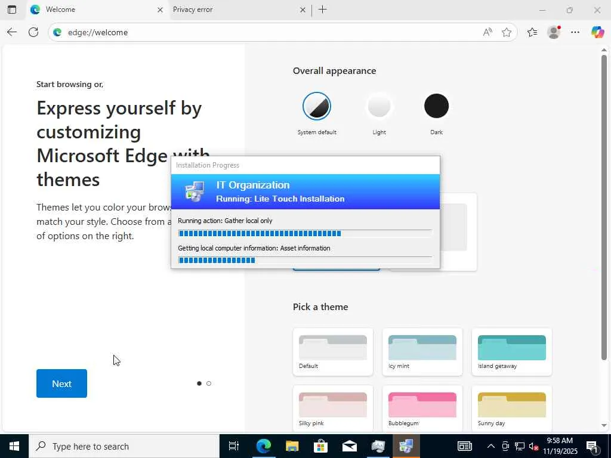Open Mail app from taskbar
611x458 pixels.
tap(350, 446)
